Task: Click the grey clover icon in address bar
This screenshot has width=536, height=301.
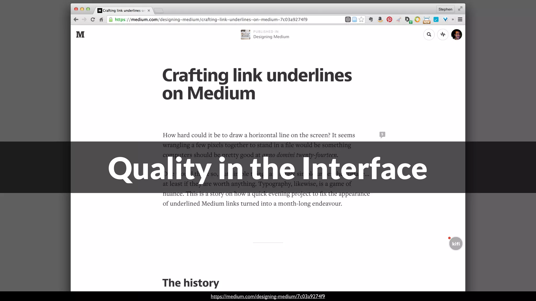Action: (348, 19)
